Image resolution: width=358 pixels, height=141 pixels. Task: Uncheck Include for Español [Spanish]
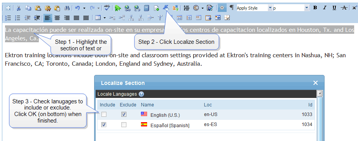[x=104, y=125]
